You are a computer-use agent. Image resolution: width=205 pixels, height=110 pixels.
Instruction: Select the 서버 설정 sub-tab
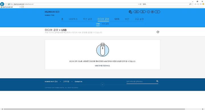(x=105, y=24)
